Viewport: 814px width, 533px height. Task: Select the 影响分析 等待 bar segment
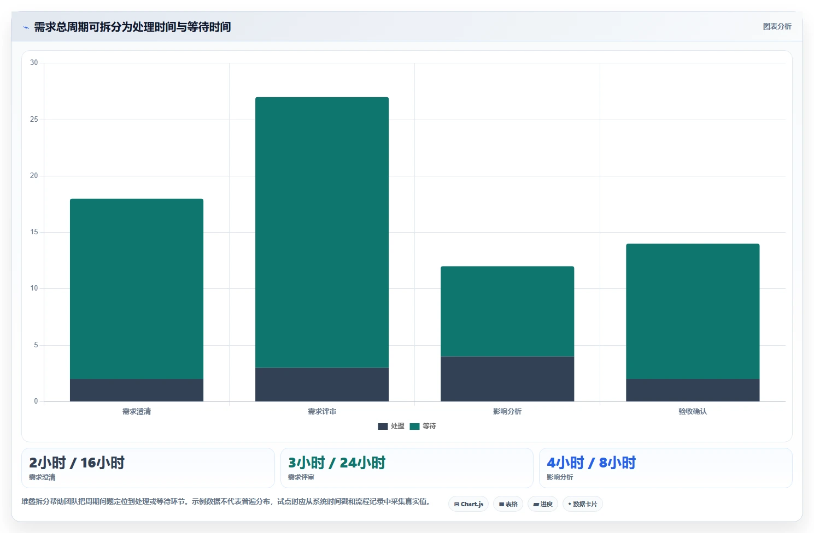click(x=507, y=311)
